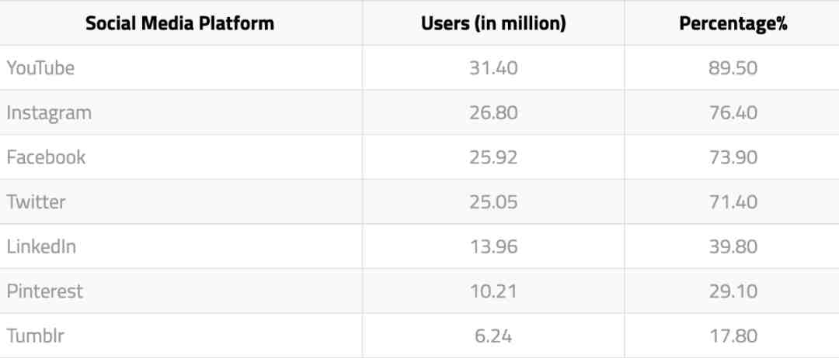Select the Tumblr row label

pyautogui.click(x=35, y=336)
